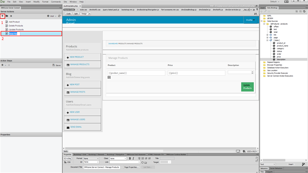Select the product_name binding
Viewport: 308px width, 173px height.
pyautogui.click(x=282, y=46)
